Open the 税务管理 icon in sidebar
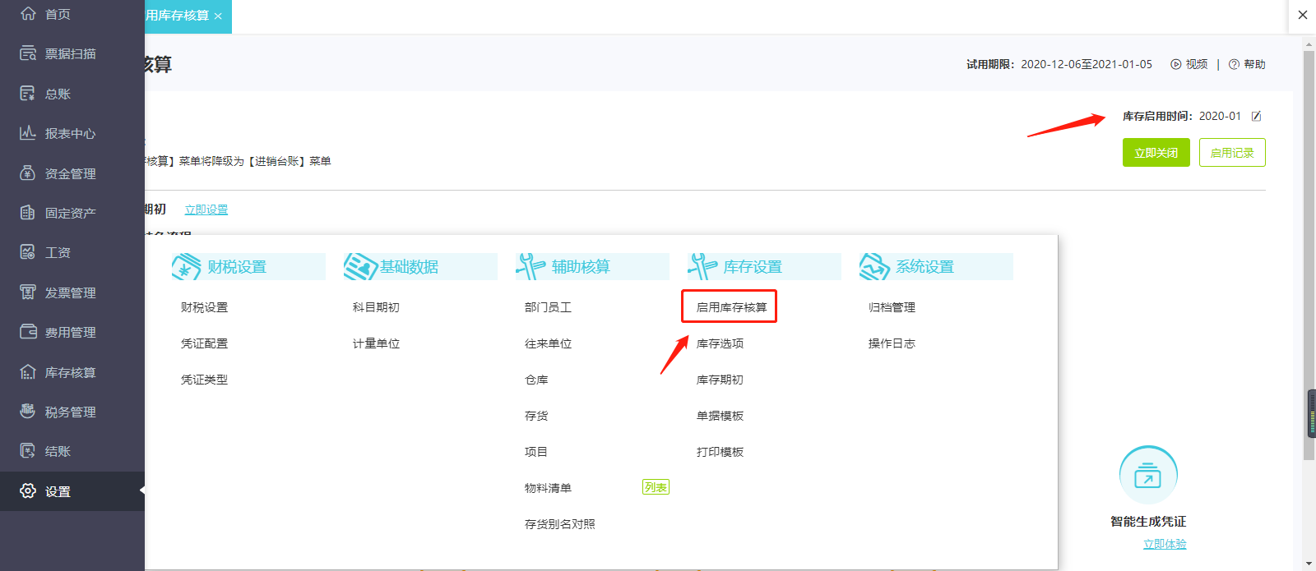The height and width of the screenshot is (571, 1316). click(28, 412)
